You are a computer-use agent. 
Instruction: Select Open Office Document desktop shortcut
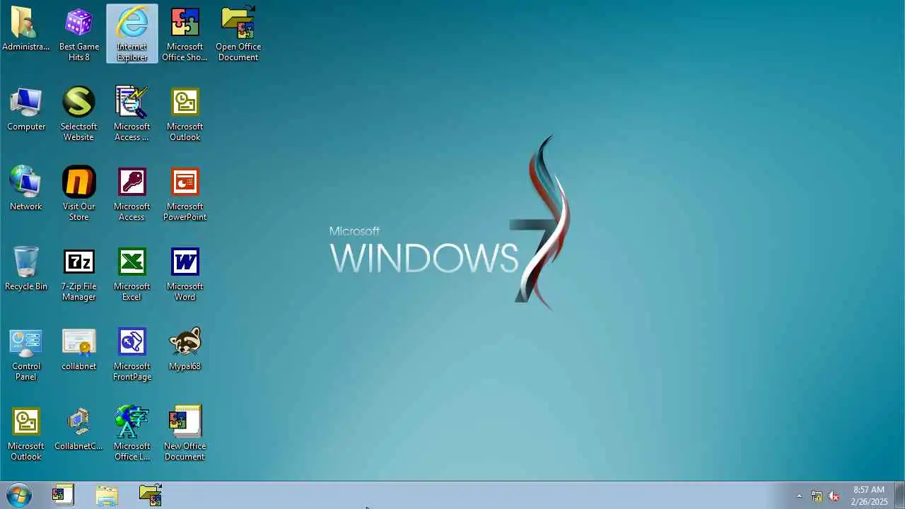[238, 33]
